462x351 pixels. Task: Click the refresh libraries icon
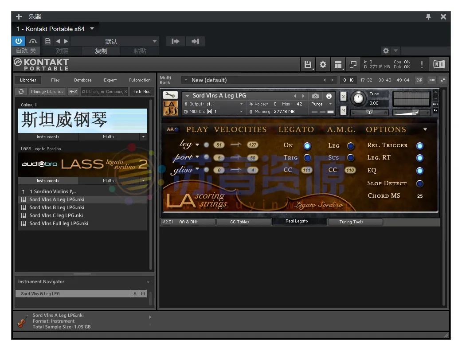pos(21,92)
